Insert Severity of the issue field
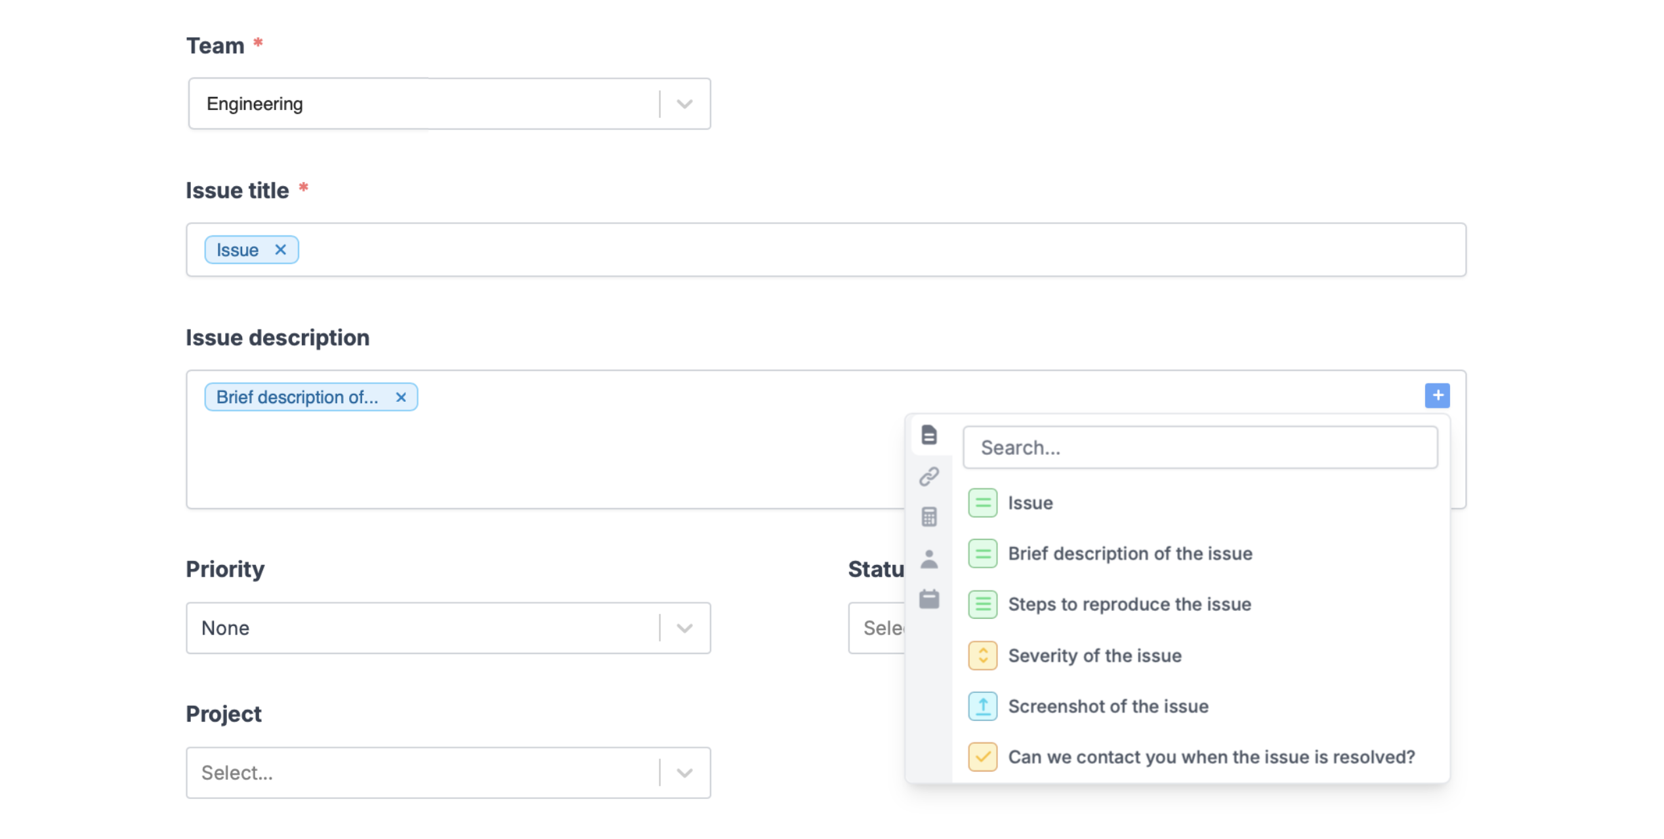1664x839 pixels. pos(1094,655)
